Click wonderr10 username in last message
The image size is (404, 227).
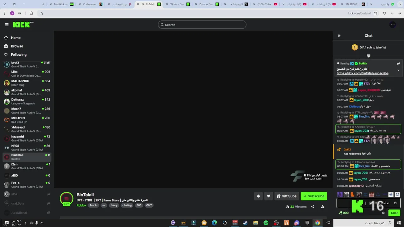point(356,186)
